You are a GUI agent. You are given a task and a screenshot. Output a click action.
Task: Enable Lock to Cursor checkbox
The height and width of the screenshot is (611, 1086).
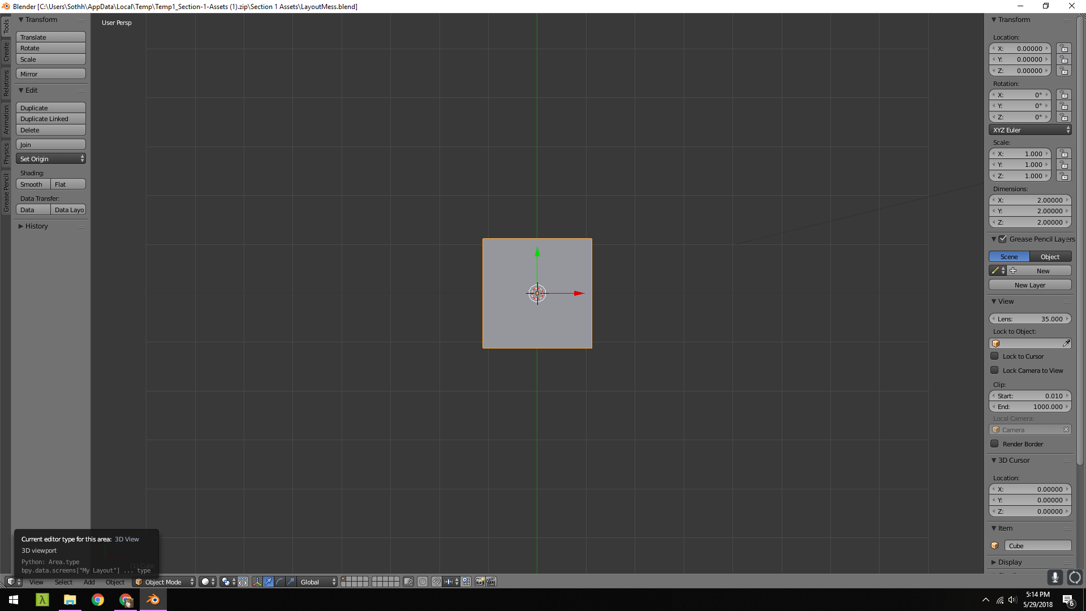coord(994,356)
